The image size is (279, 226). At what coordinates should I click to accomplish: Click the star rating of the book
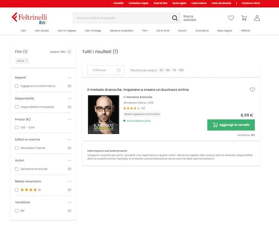131,108
